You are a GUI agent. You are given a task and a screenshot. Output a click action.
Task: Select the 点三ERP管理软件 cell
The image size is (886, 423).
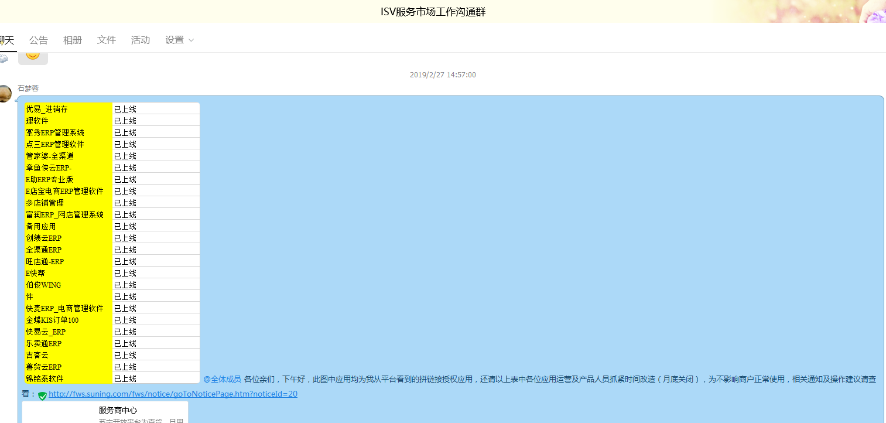click(x=69, y=144)
